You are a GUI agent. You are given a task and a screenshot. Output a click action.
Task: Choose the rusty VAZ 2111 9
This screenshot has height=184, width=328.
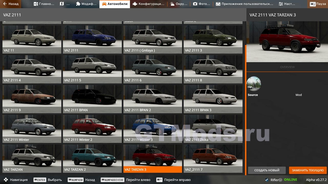pos(32,99)
